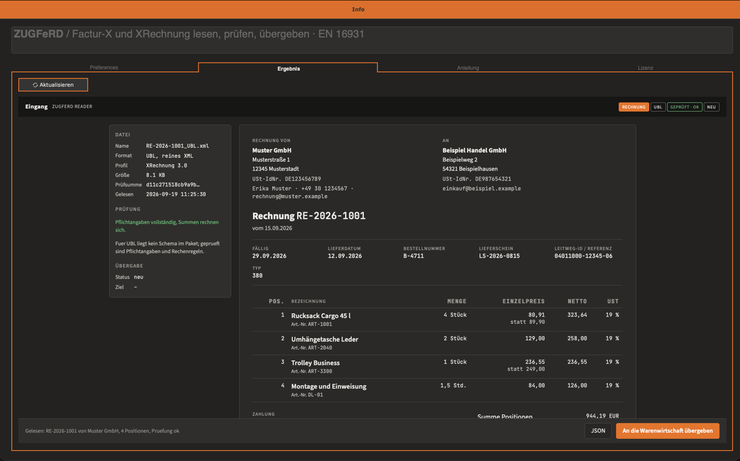Export the invoice via JSON button
Viewport: 740px width, 461px height.
[598, 431]
